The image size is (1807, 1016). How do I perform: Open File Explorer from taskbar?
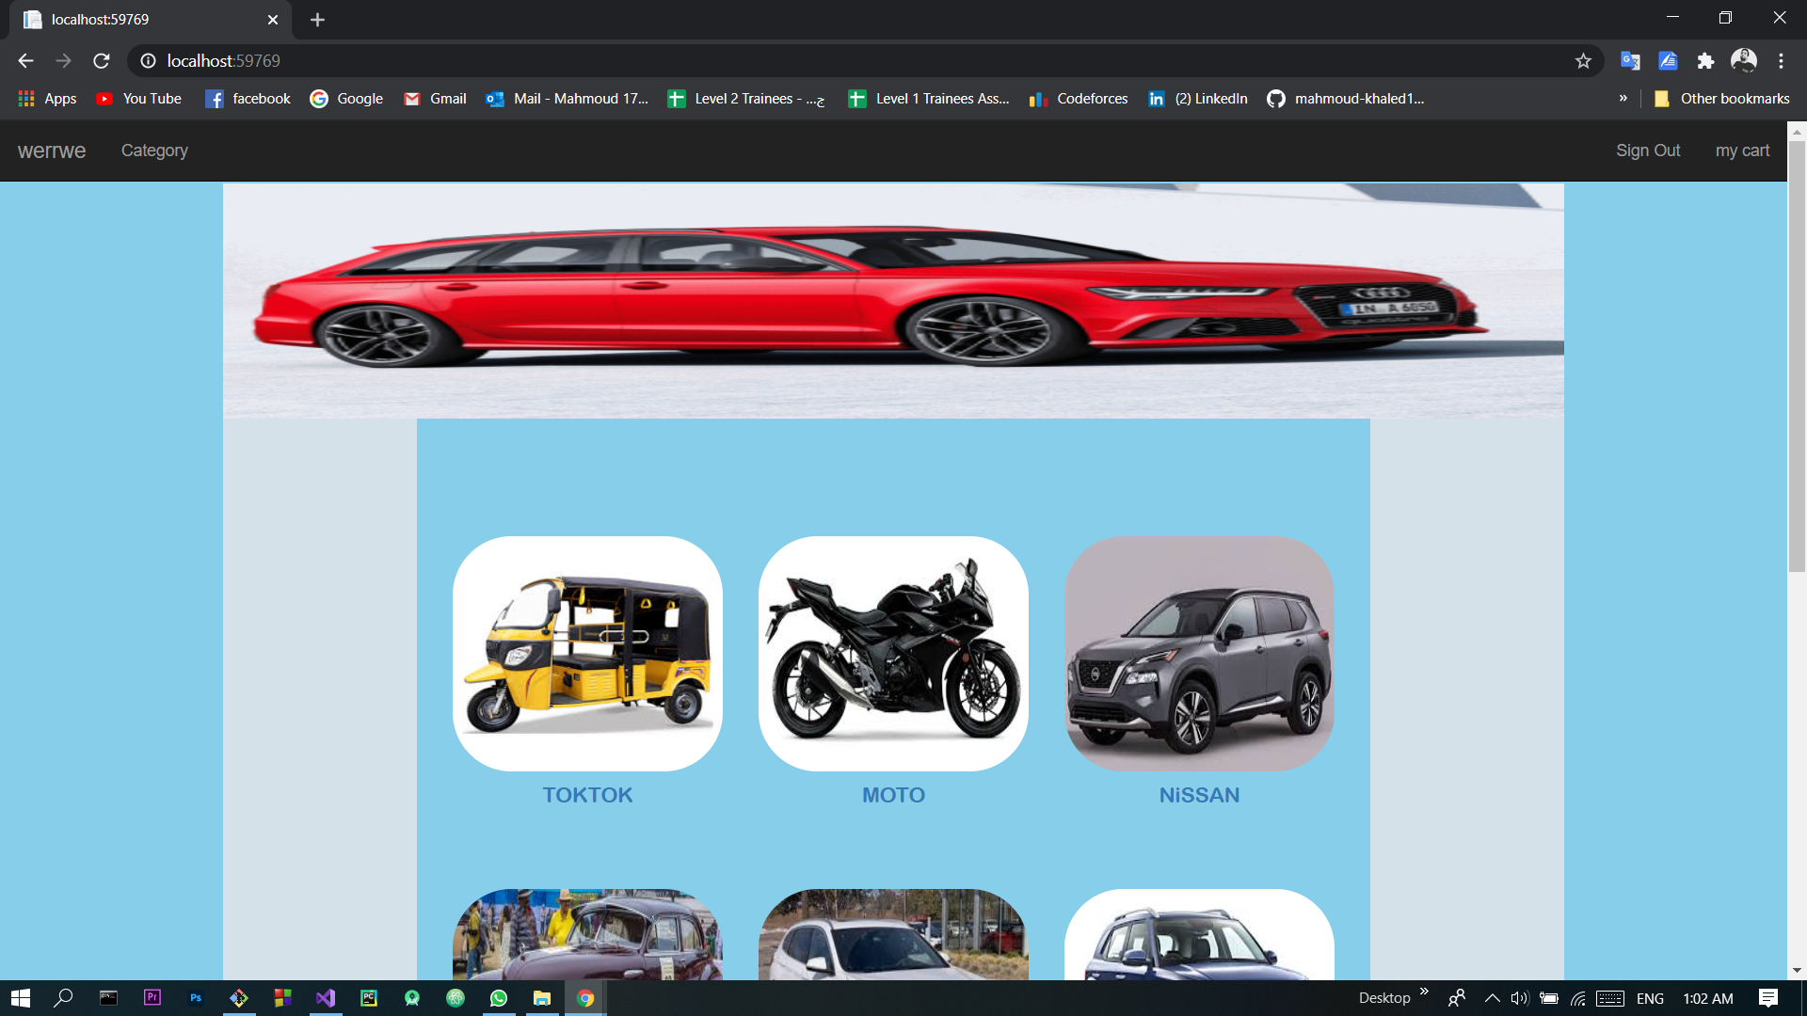click(x=542, y=998)
